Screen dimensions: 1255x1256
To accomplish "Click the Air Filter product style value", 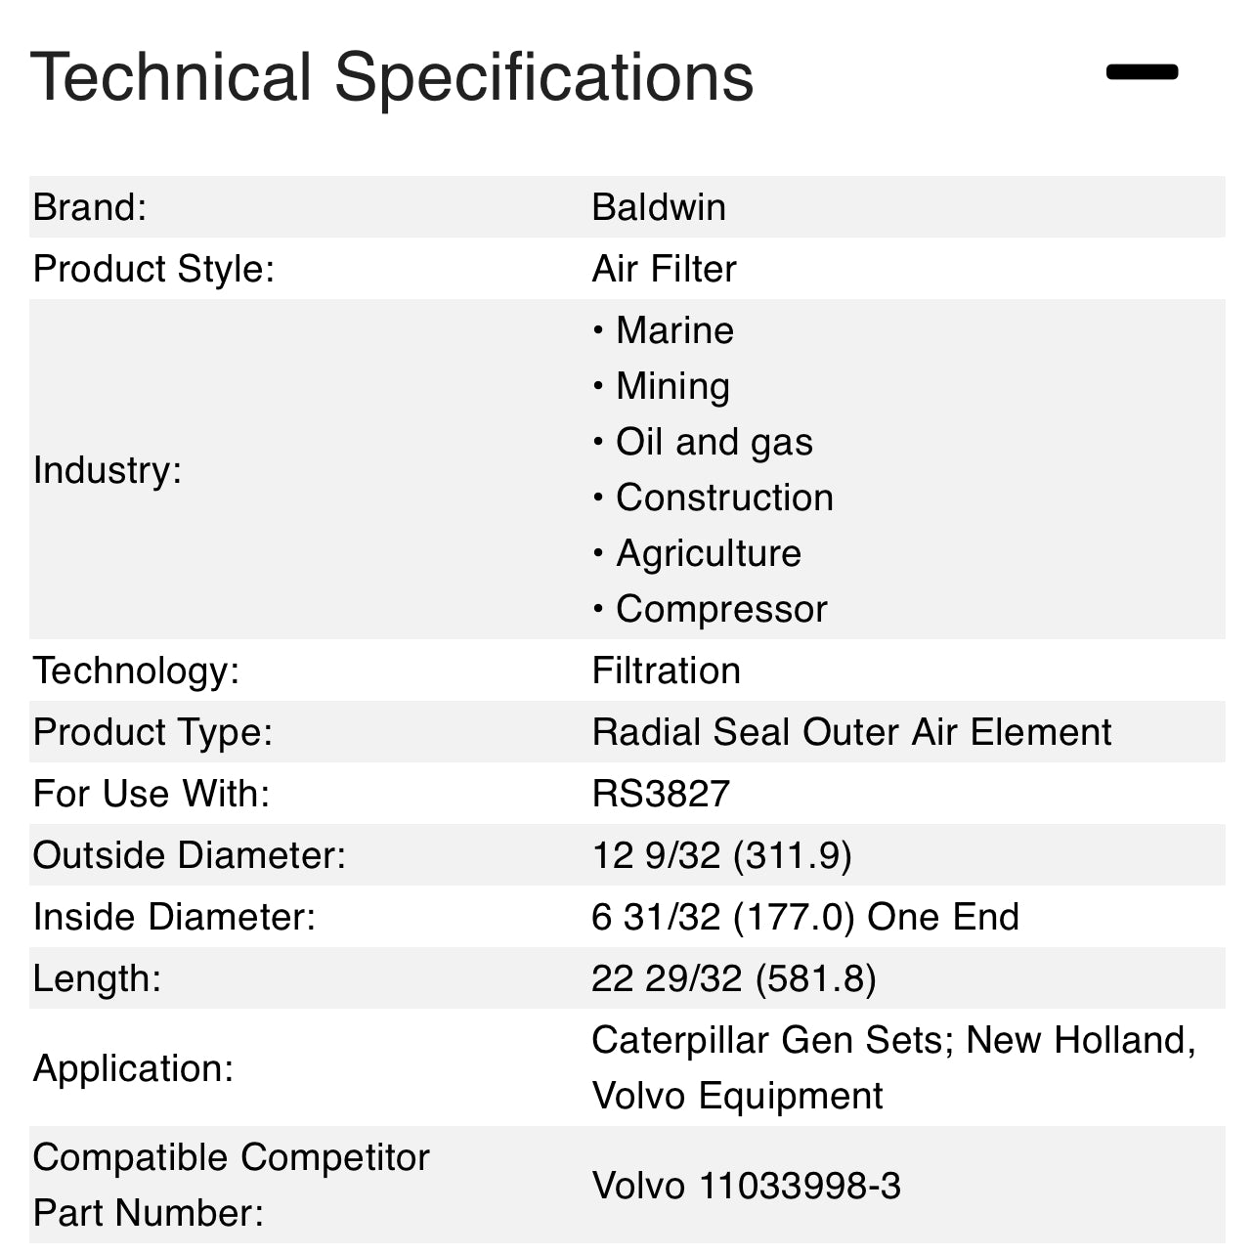I will tap(664, 269).
